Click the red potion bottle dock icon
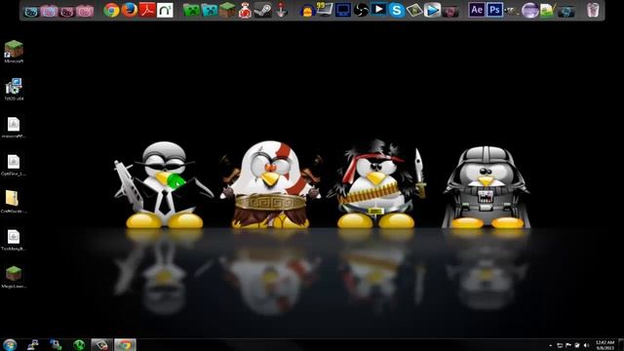 tap(245, 10)
